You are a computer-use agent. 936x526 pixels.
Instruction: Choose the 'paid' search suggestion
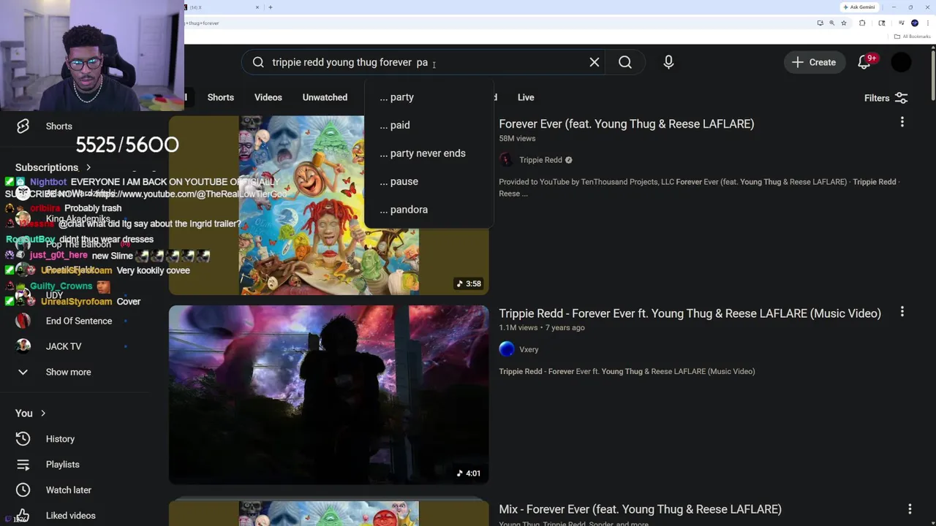tap(429, 125)
